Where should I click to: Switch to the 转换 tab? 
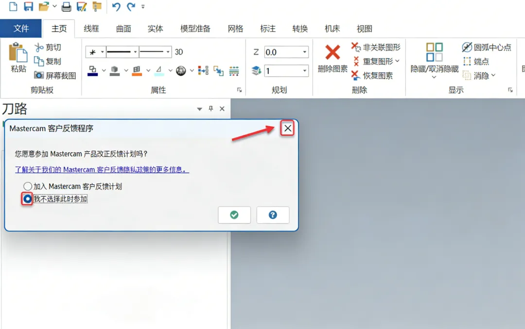point(300,29)
